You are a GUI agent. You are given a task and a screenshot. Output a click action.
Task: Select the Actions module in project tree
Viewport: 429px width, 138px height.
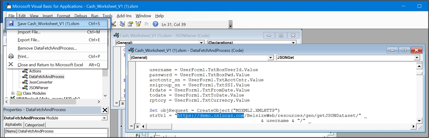coord(35,71)
